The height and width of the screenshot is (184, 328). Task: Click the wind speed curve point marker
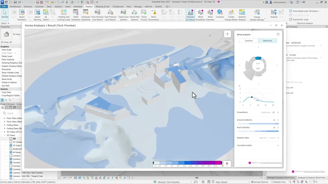coord(252,97)
